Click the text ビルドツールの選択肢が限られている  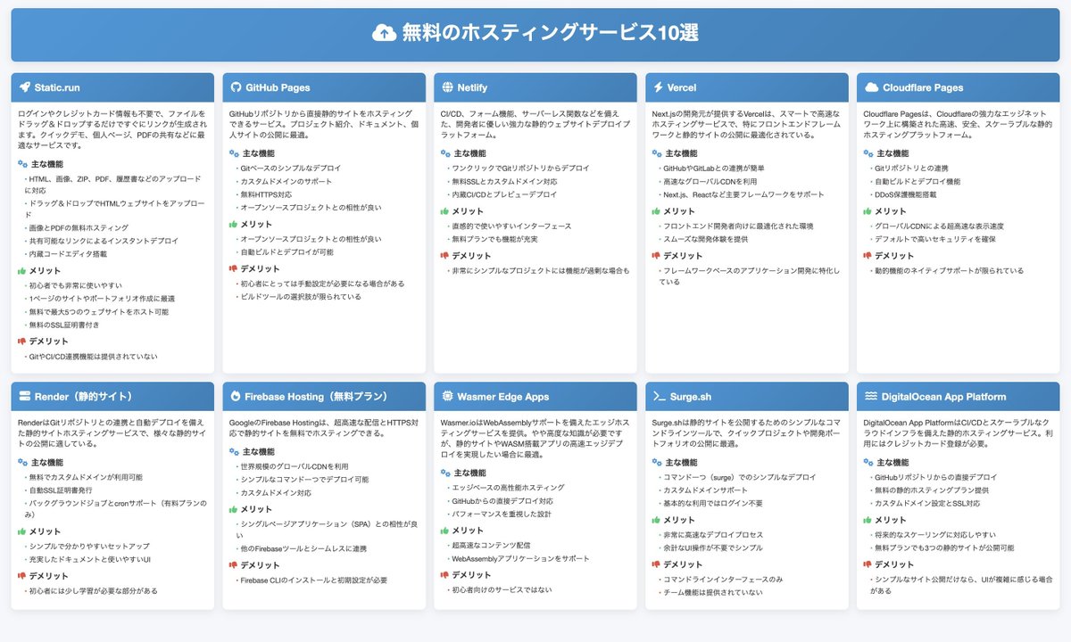click(x=301, y=296)
